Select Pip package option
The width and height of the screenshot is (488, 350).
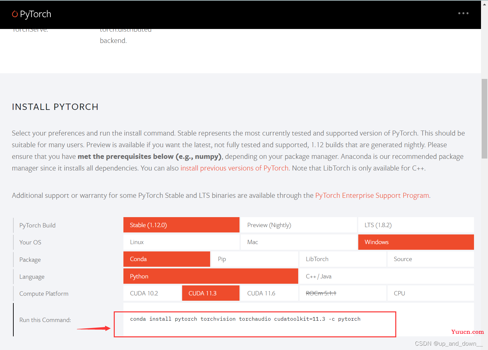click(x=255, y=259)
